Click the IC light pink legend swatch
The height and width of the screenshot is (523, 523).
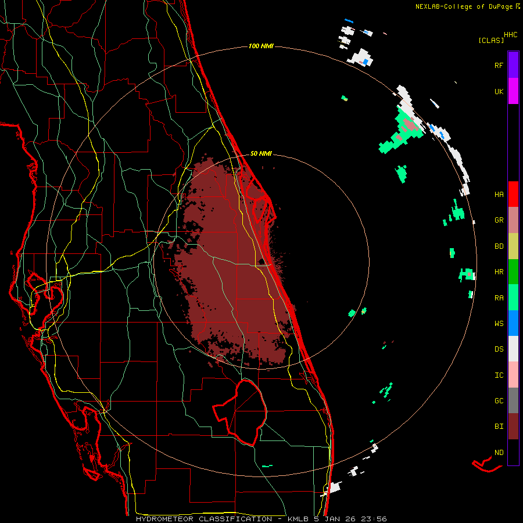tap(513, 375)
